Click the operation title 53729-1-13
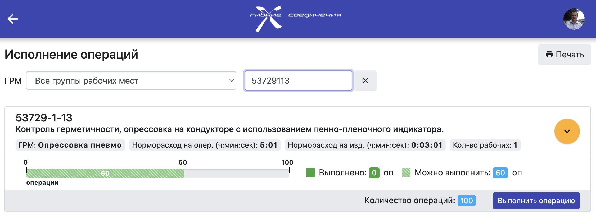The height and width of the screenshot is (217, 596). click(44, 118)
